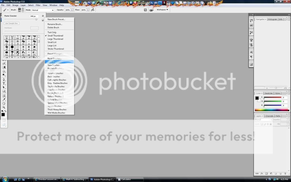This screenshot has width=291, height=182.
Task: Open the Window menu
Action: click(x=53, y=5)
